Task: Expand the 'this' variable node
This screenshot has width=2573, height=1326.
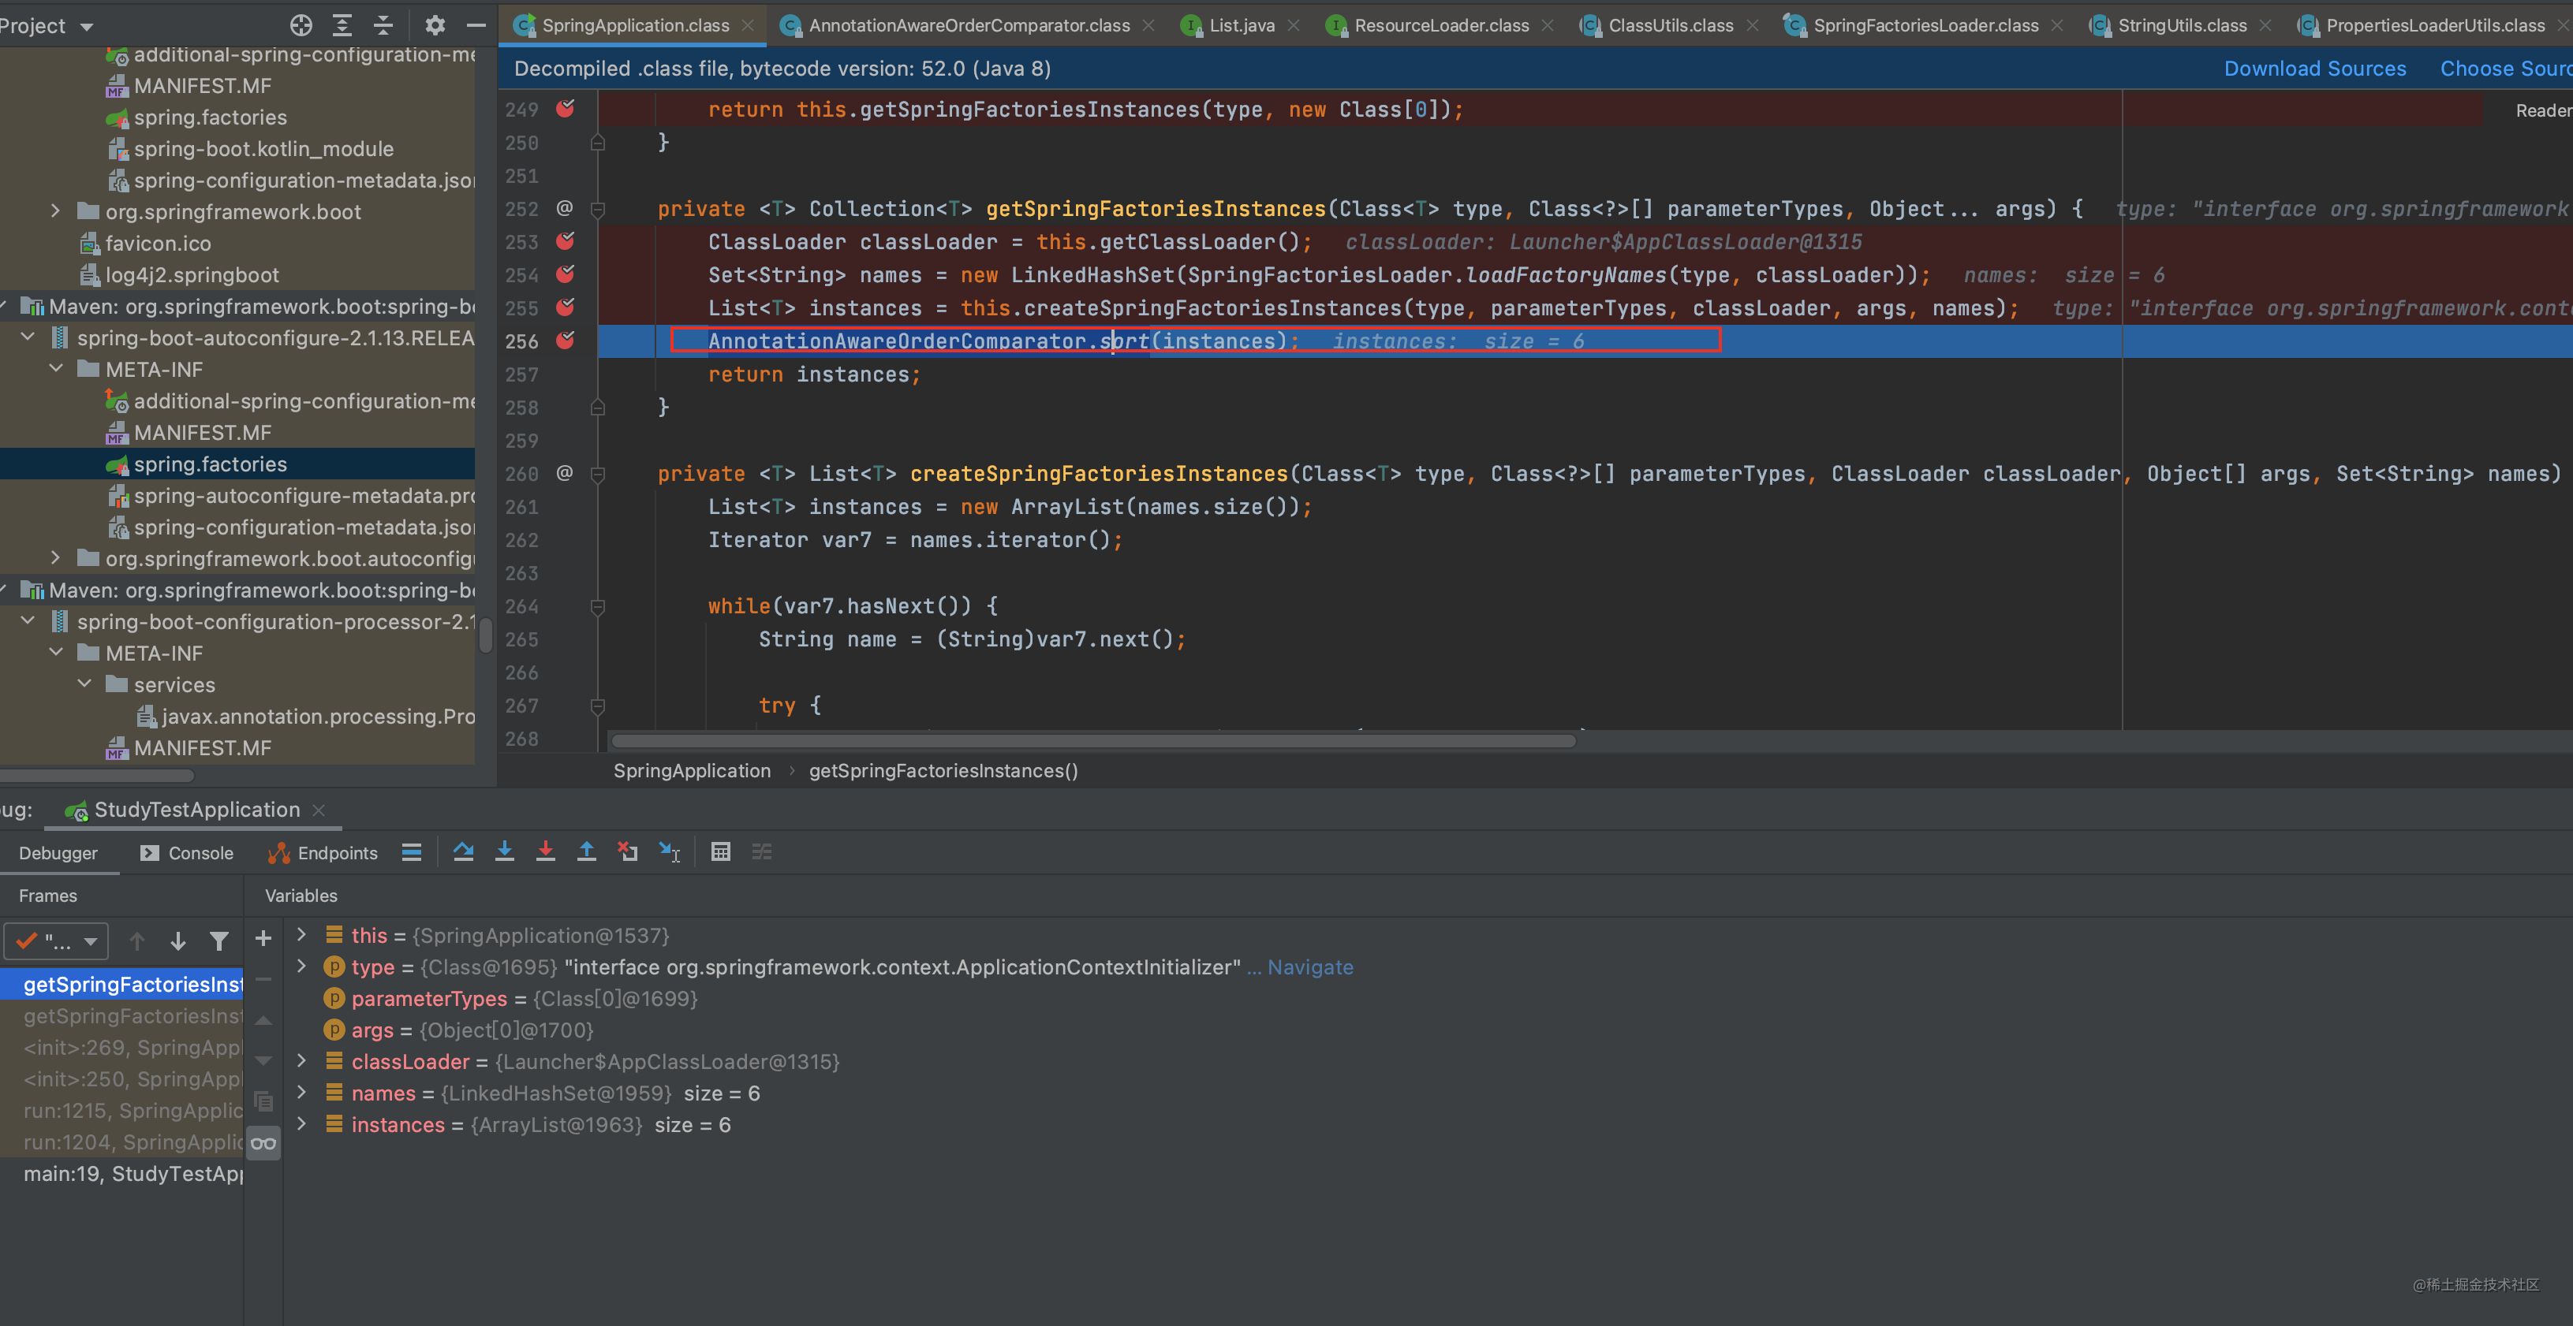Action: point(301,935)
